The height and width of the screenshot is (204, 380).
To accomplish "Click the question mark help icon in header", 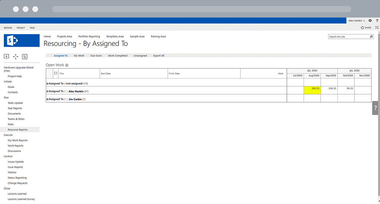I will (377, 21).
